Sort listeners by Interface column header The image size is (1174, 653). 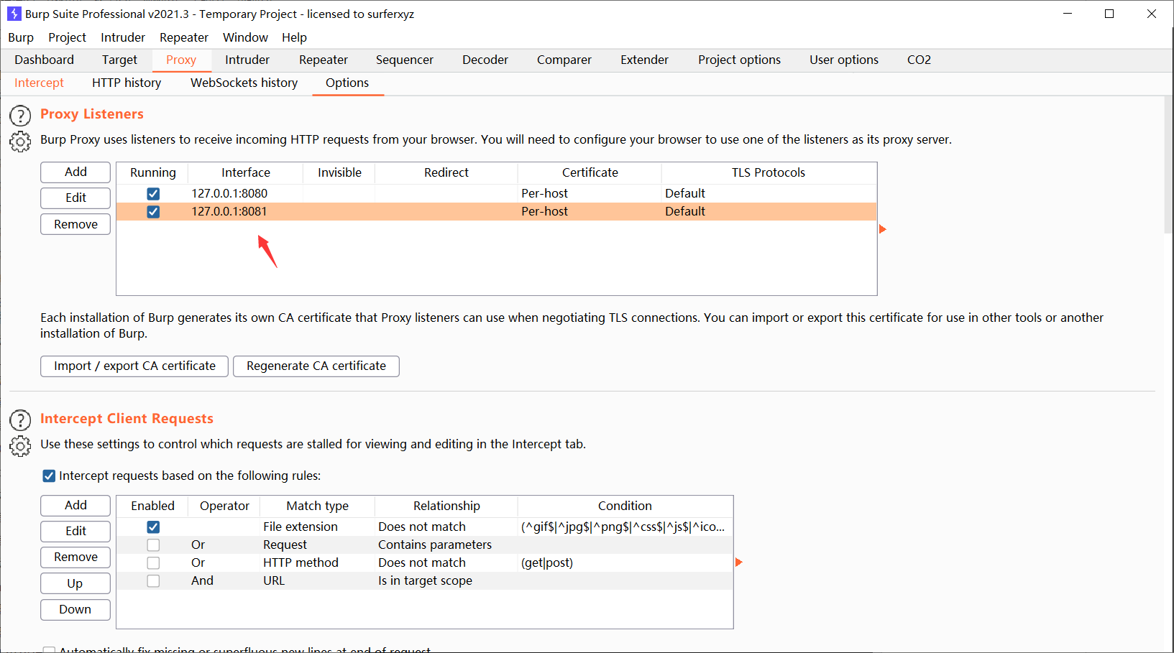245,172
